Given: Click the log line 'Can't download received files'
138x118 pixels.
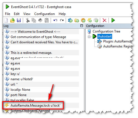Looking at the screenshot, I should (44, 42).
